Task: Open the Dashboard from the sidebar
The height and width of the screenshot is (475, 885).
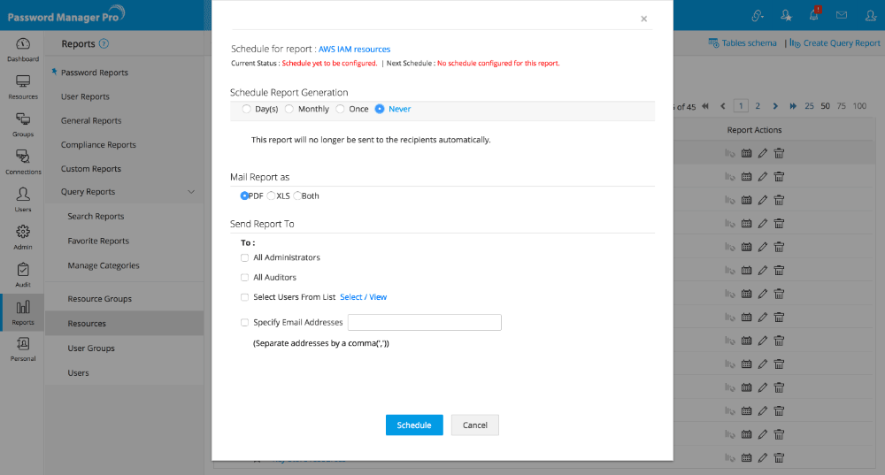Action: click(23, 48)
